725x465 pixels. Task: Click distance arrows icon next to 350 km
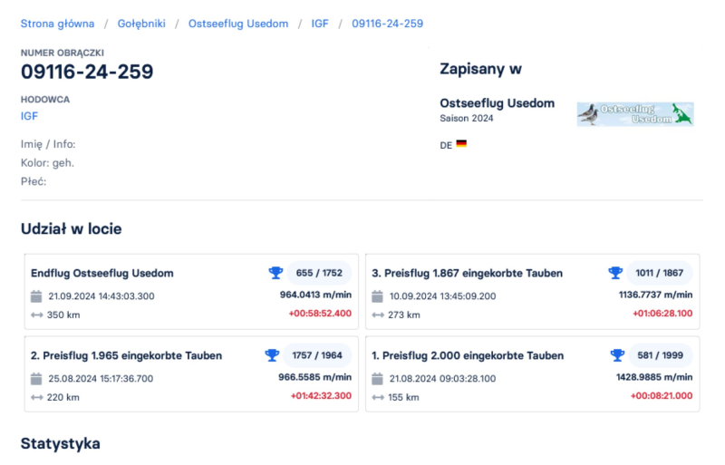pos(36,315)
